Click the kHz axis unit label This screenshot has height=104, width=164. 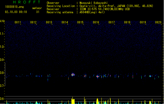pos(2,21)
